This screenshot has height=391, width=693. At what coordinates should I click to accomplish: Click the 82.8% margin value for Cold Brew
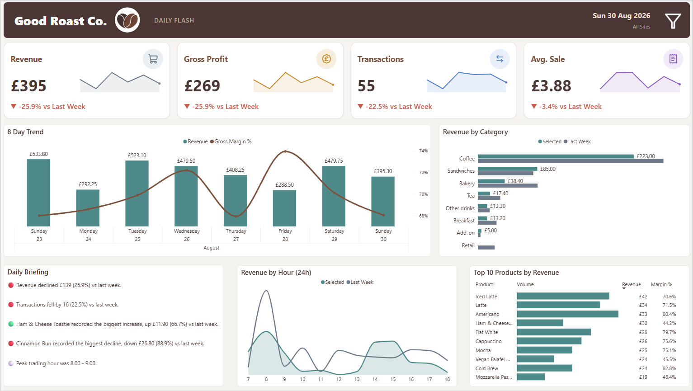[669, 368]
